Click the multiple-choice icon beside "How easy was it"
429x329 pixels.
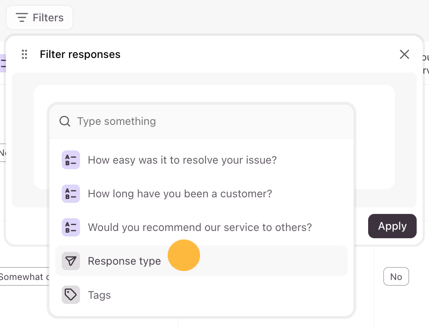coord(71,160)
